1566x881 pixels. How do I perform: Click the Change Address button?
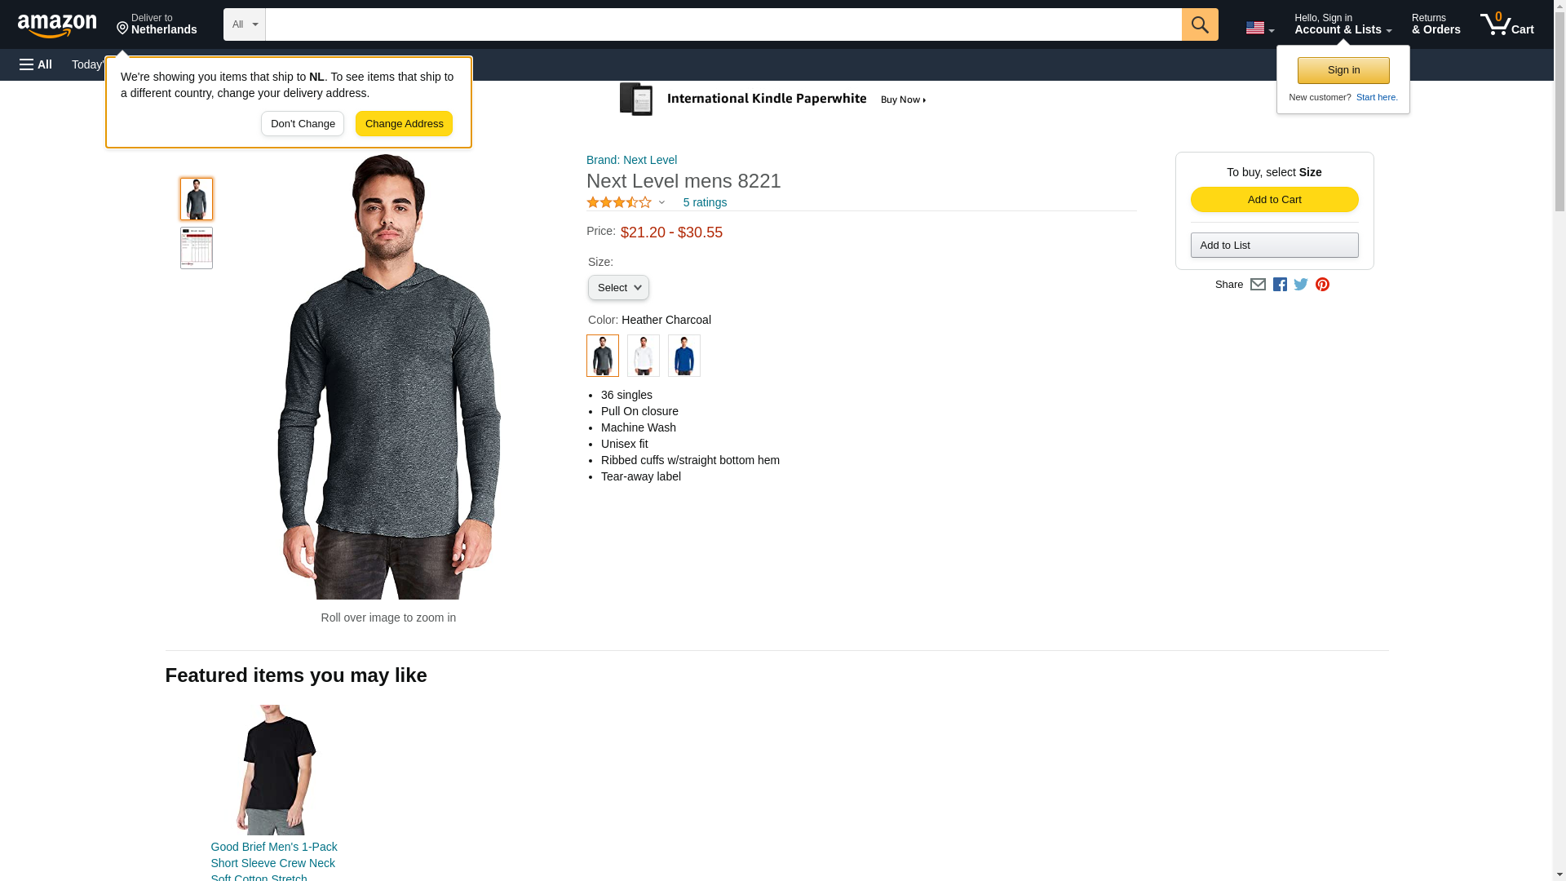pos(404,124)
